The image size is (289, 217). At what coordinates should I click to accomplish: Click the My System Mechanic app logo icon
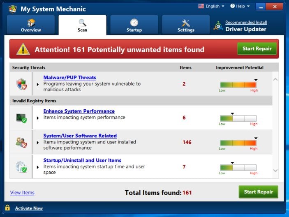(13, 9)
